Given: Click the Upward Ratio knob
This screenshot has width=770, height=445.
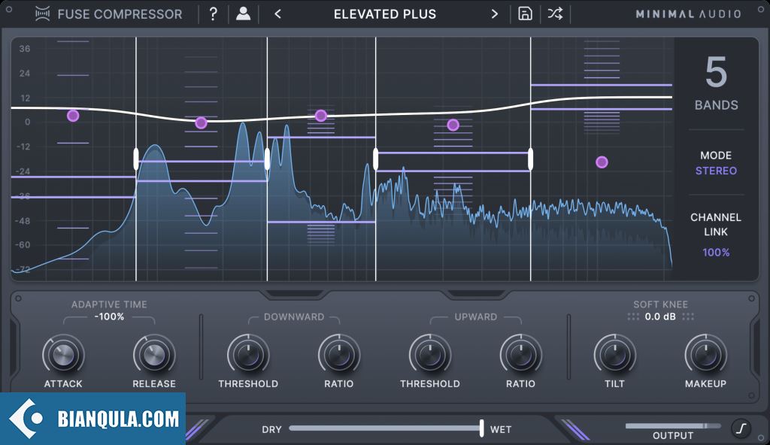Looking at the screenshot, I should 520,355.
